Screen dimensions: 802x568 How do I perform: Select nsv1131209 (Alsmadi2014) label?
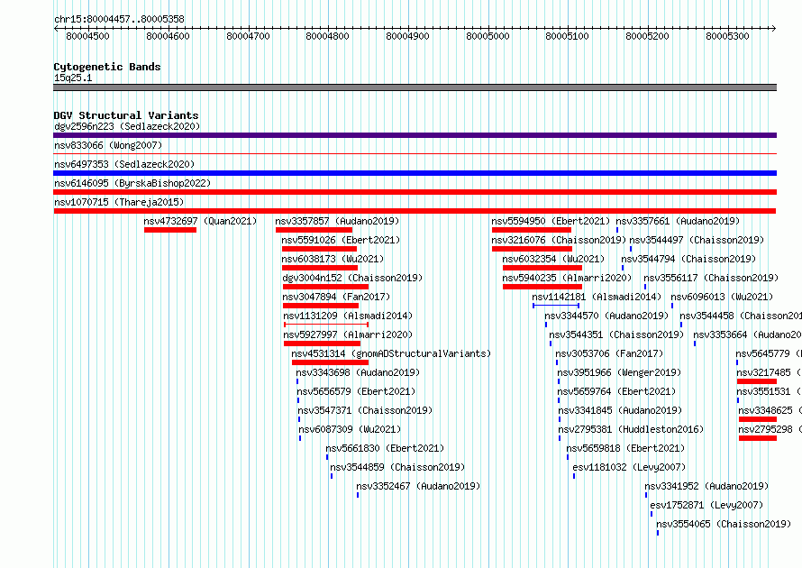coord(348,316)
